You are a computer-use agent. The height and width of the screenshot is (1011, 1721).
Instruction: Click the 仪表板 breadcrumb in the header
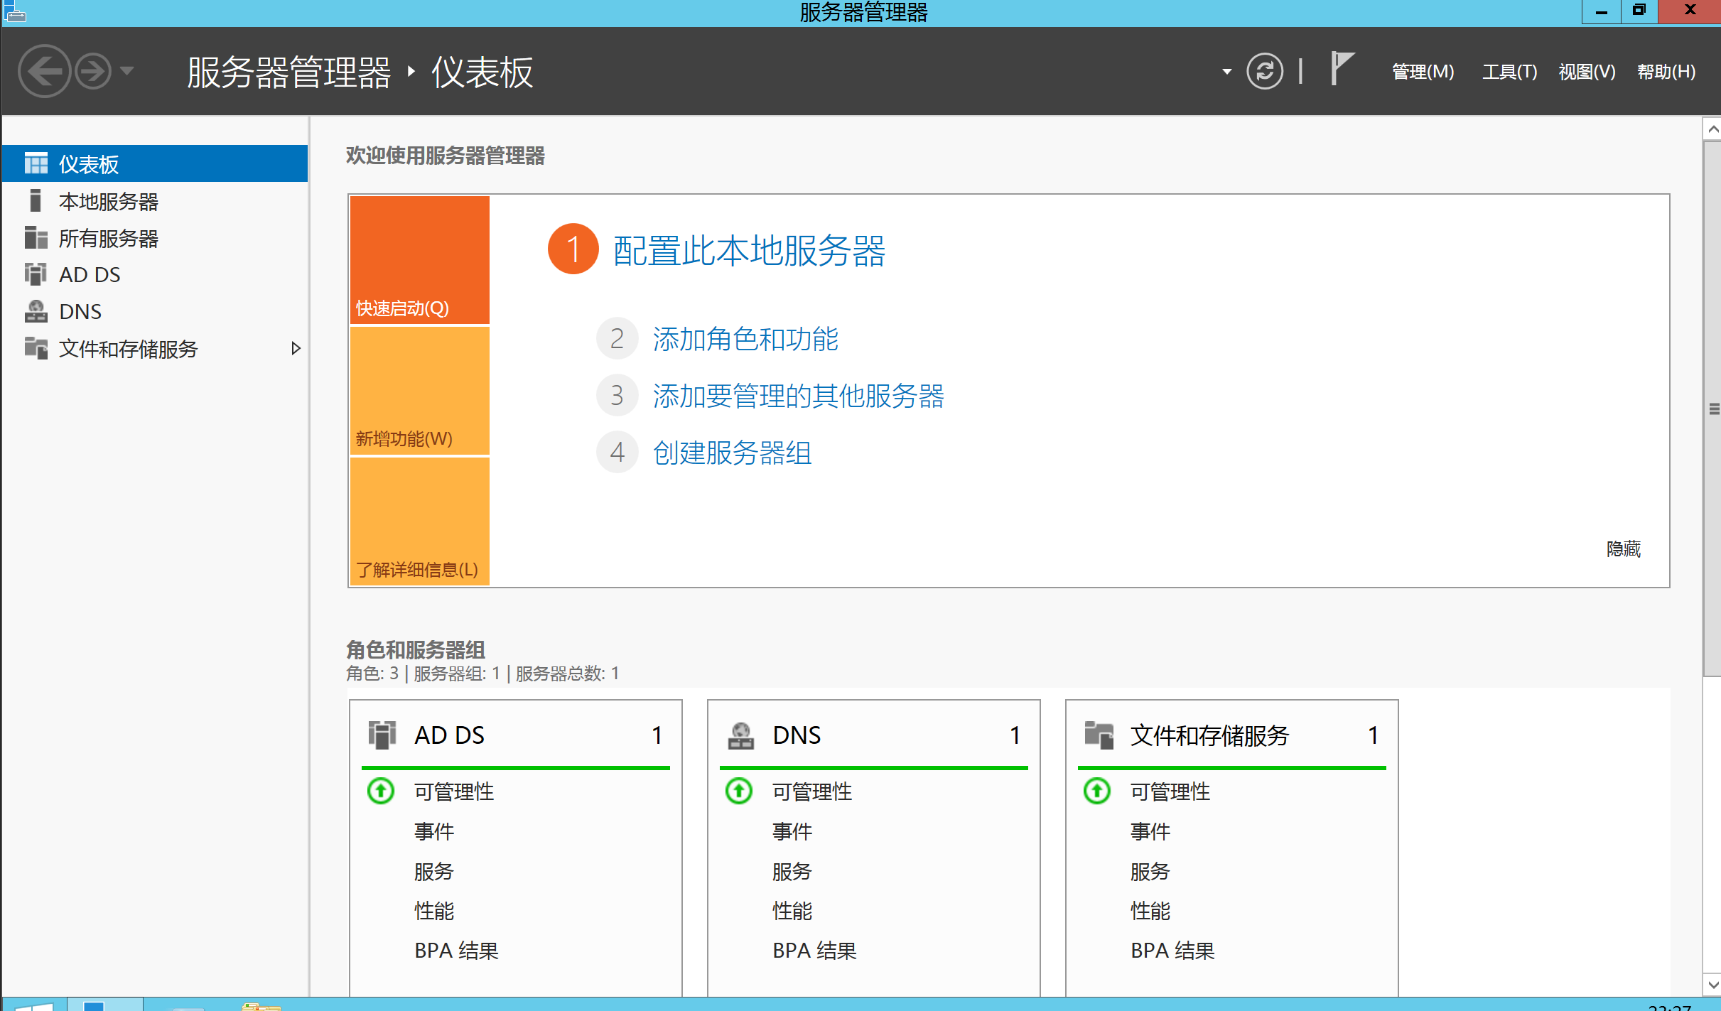pyautogui.click(x=482, y=72)
